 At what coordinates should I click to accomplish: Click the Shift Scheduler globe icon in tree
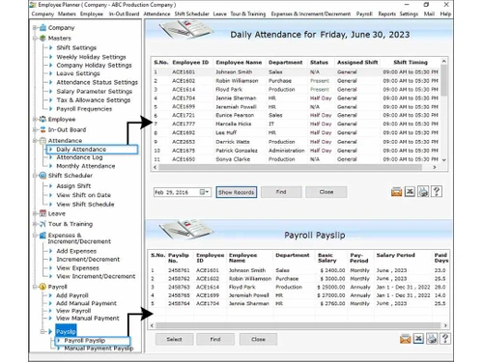(x=43, y=176)
